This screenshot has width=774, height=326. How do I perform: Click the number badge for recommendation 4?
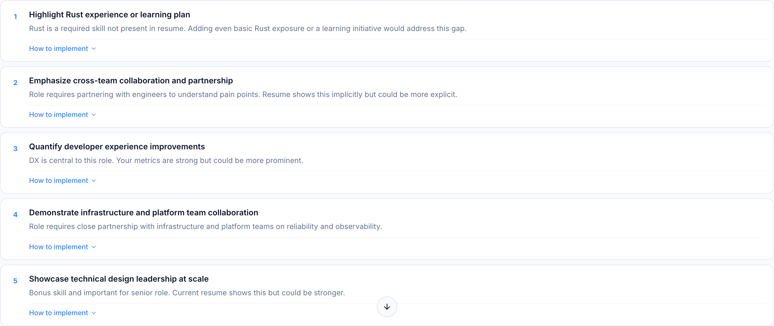click(15, 215)
